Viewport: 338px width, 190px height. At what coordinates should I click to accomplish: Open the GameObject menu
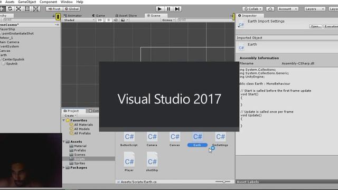pyautogui.click(x=27, y=2)
